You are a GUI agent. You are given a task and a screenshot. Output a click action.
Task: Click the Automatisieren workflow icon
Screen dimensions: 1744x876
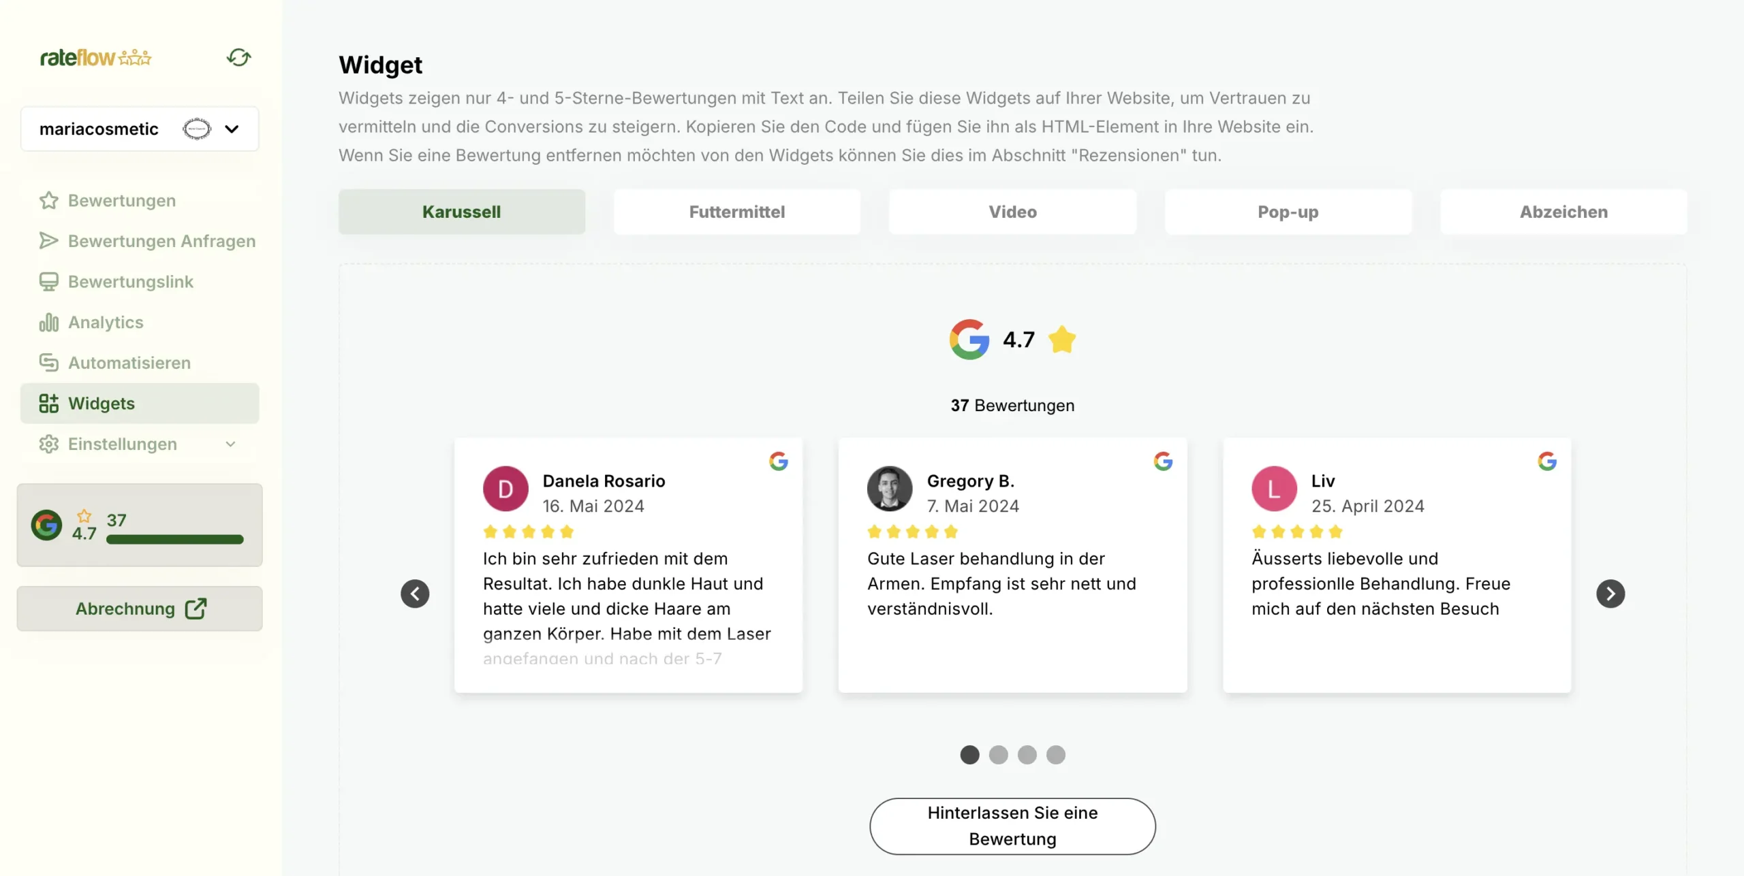48,363
